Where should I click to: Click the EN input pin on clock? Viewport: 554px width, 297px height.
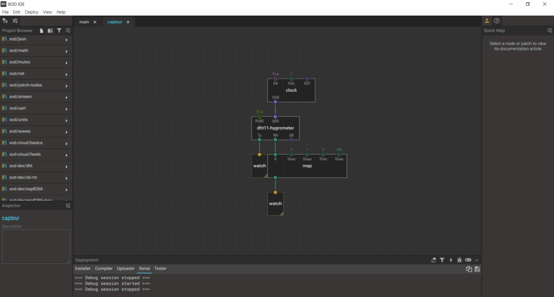(x=275, y=79)
